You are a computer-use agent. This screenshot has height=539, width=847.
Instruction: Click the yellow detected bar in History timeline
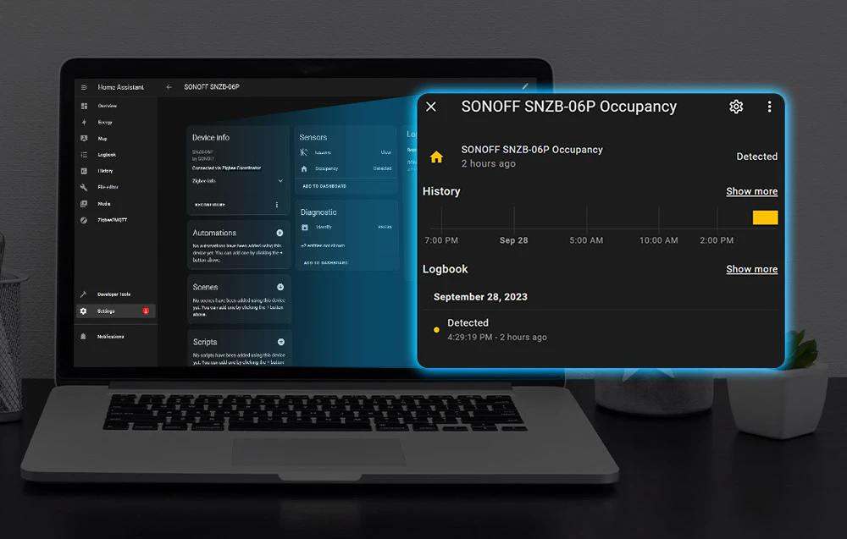coord(765,217)
